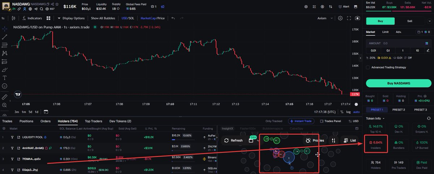Enter fullscreen chart mode
Viewport: 434px width, 174px height.
pos(349,18)
